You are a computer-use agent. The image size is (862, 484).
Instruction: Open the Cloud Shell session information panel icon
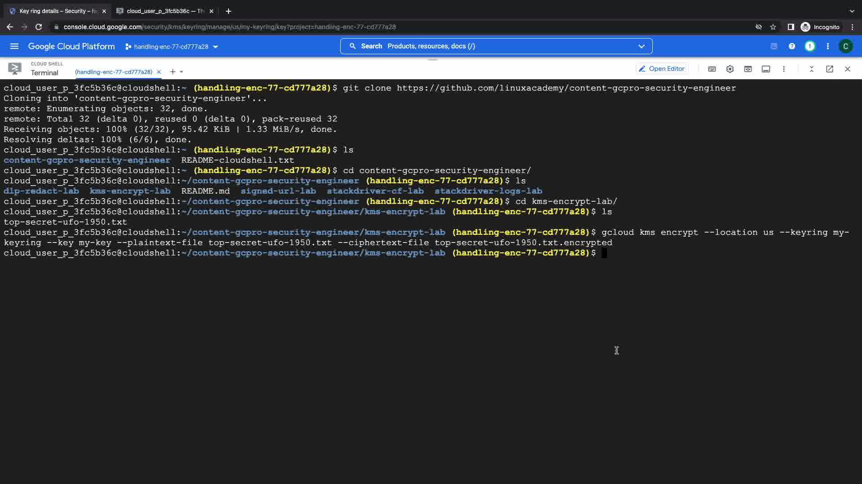[765, 69]
